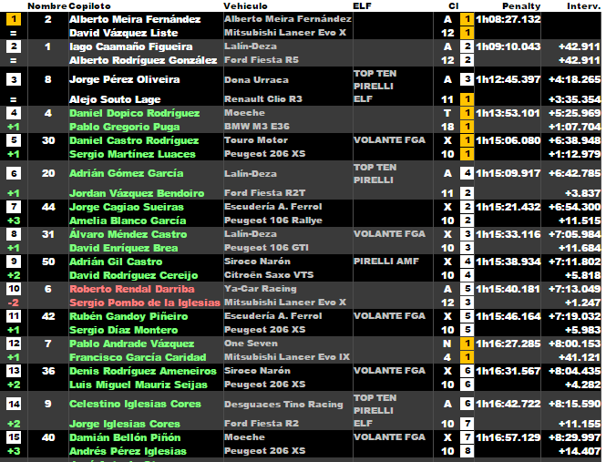The image size is (606, 462).
Task: Select driver Daniel Castro Rodríguez
Action: pyautogui.click(x=134, y=140)
